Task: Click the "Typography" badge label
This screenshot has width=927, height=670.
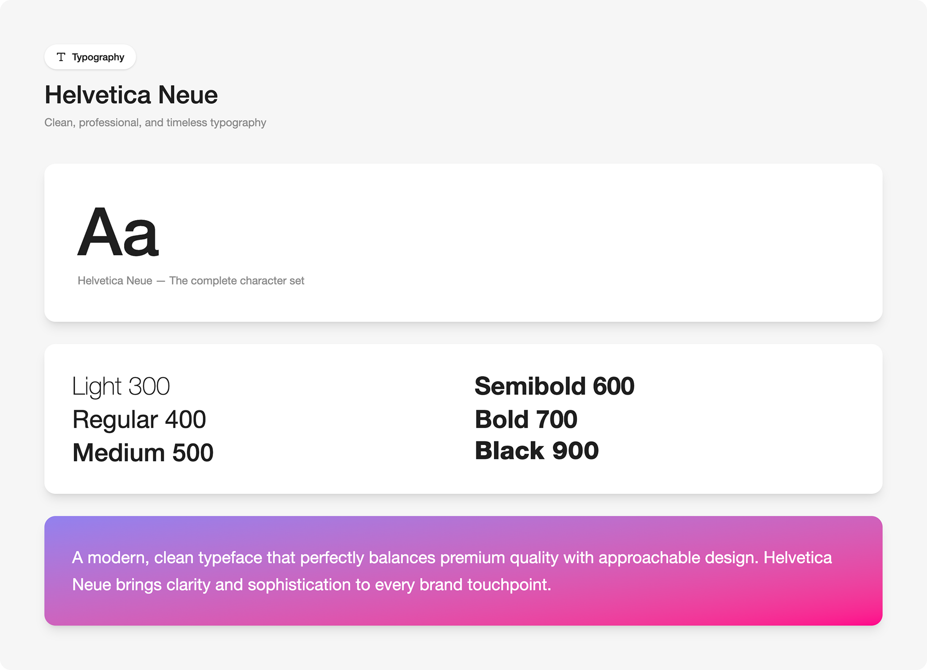Action: (x=98, y=57)
